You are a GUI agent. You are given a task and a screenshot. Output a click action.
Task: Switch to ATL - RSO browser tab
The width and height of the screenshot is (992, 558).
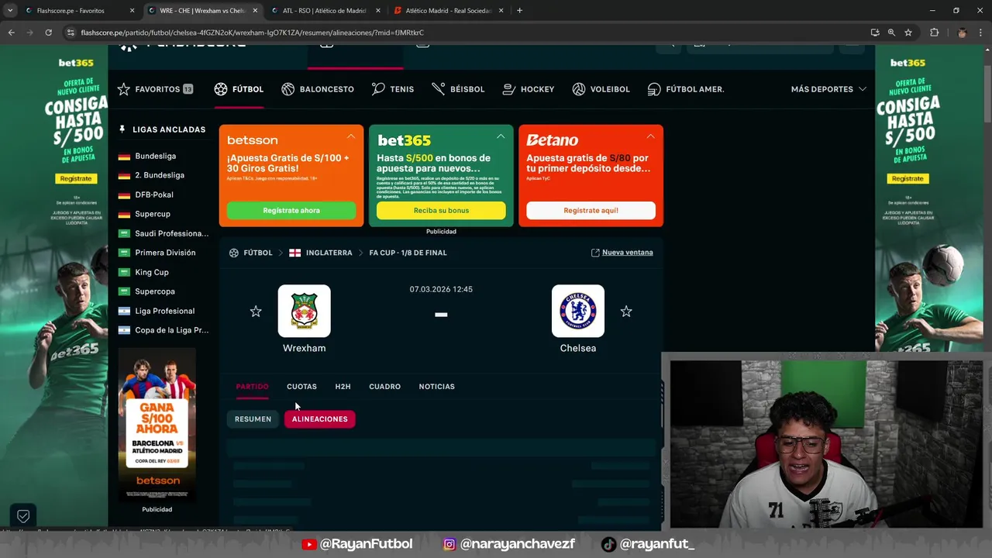point(324,11)
